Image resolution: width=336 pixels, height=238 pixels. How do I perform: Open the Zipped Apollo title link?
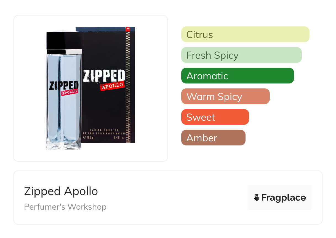[x=61, y=191]
